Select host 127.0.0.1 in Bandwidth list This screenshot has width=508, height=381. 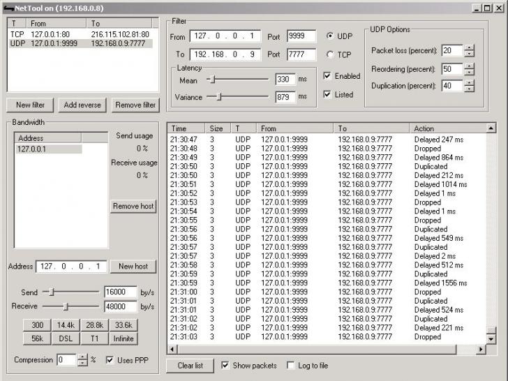pos(49,149)
